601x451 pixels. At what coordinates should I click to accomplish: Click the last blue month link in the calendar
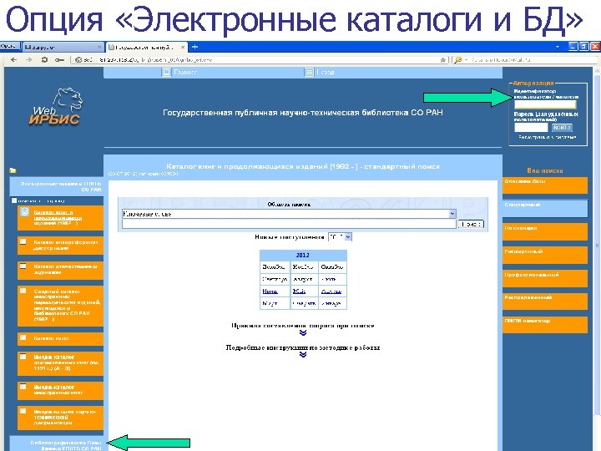[x=331, y=291]
